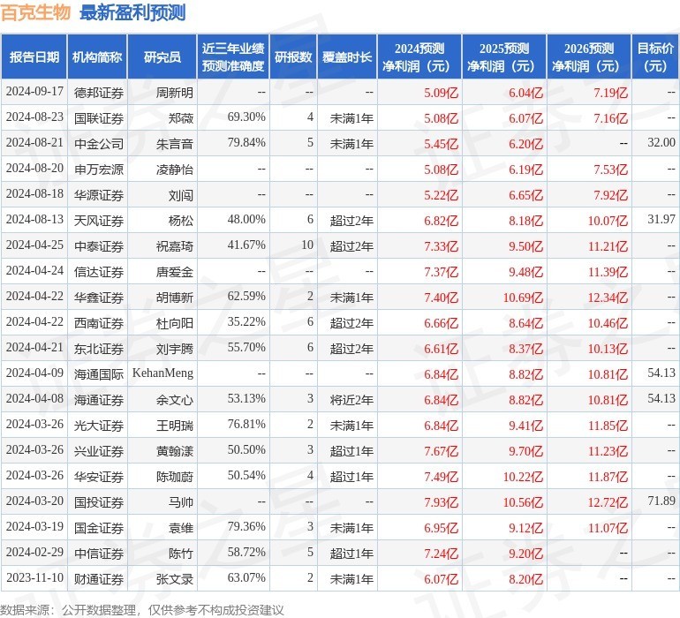Click the 研报数 column header
This screenshot has height=618, width=680.
point(293,57)
